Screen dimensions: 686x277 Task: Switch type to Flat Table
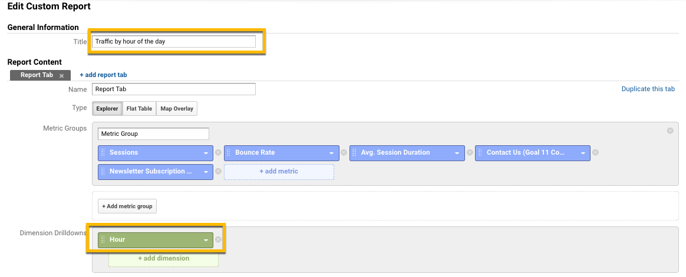139,109
